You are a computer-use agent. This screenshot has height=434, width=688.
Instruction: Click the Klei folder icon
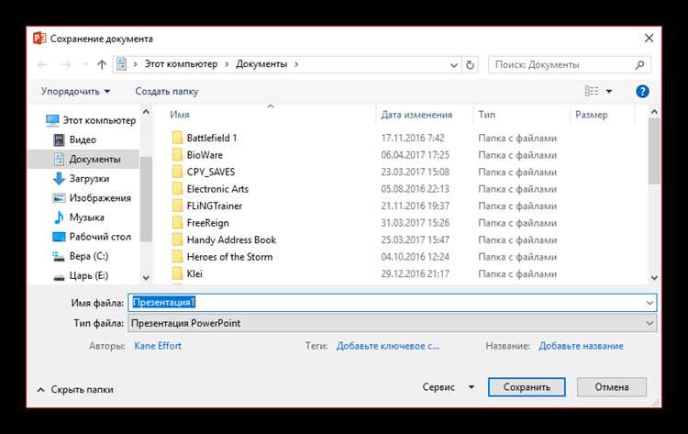(177, 273)
